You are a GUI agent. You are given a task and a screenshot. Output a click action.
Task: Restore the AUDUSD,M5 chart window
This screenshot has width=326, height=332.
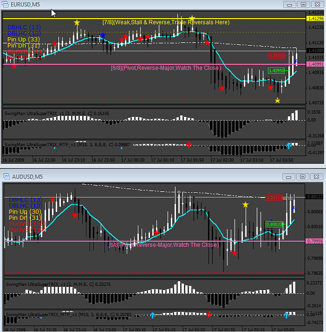(303, 176)
